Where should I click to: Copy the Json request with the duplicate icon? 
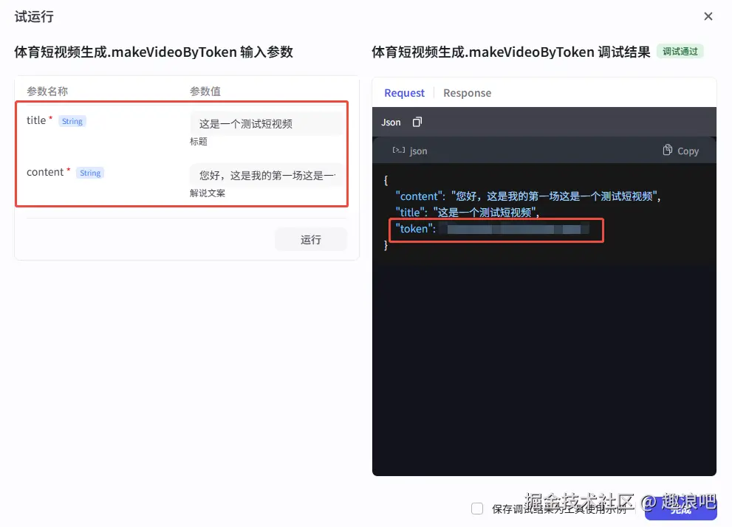pyautogui.click(x=417, y=123)
